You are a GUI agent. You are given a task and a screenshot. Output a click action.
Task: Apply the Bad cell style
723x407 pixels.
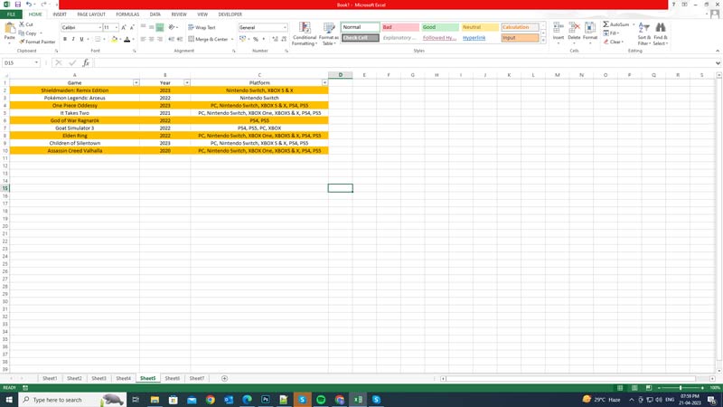pos(400,27)
